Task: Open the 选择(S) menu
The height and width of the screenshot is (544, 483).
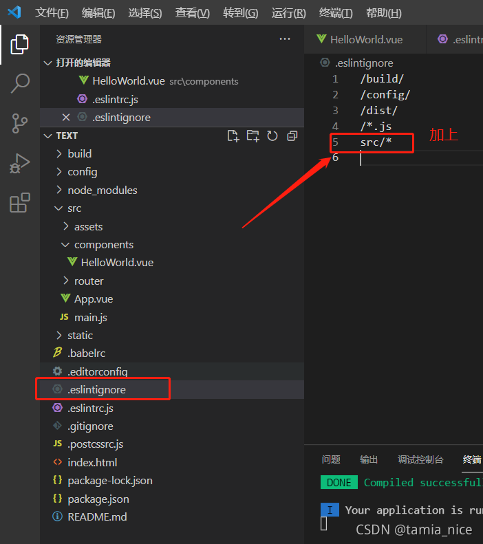Action: pos(145,13)
